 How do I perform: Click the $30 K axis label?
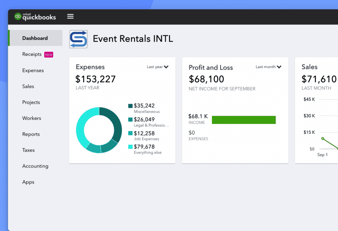pyautogui.click(x=309, y=116)
